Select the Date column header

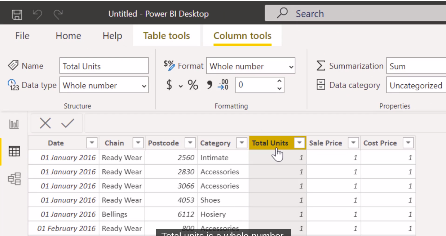click(56, 143)
